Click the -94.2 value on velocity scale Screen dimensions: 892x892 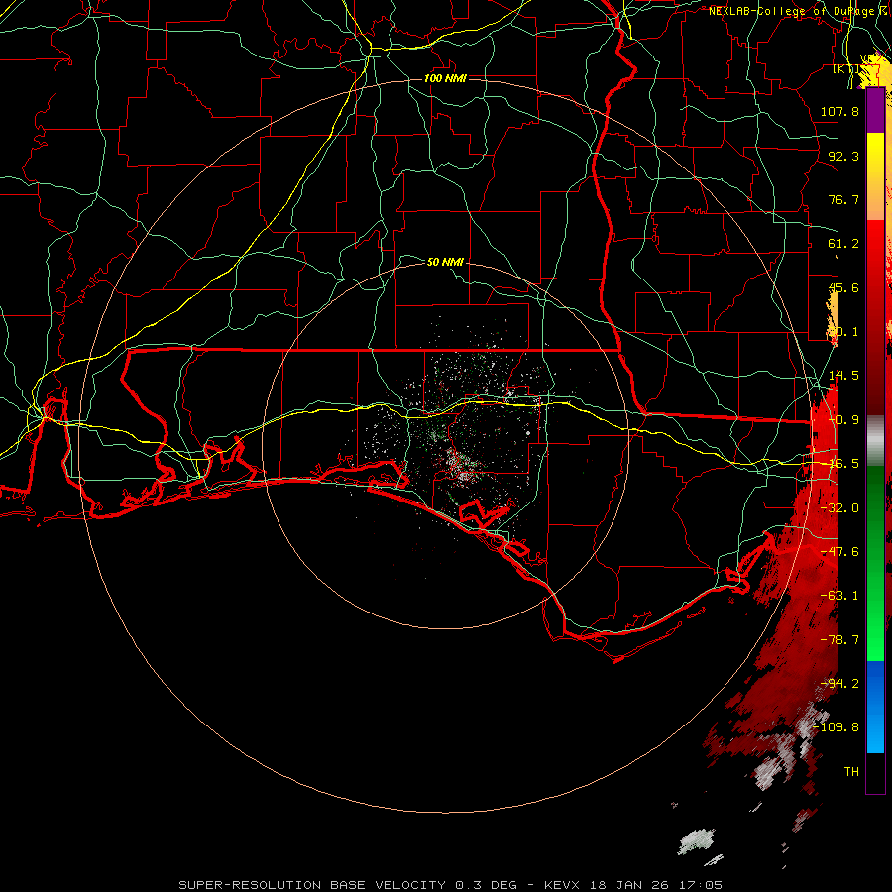pyautogui.click(x=839, y=683)
